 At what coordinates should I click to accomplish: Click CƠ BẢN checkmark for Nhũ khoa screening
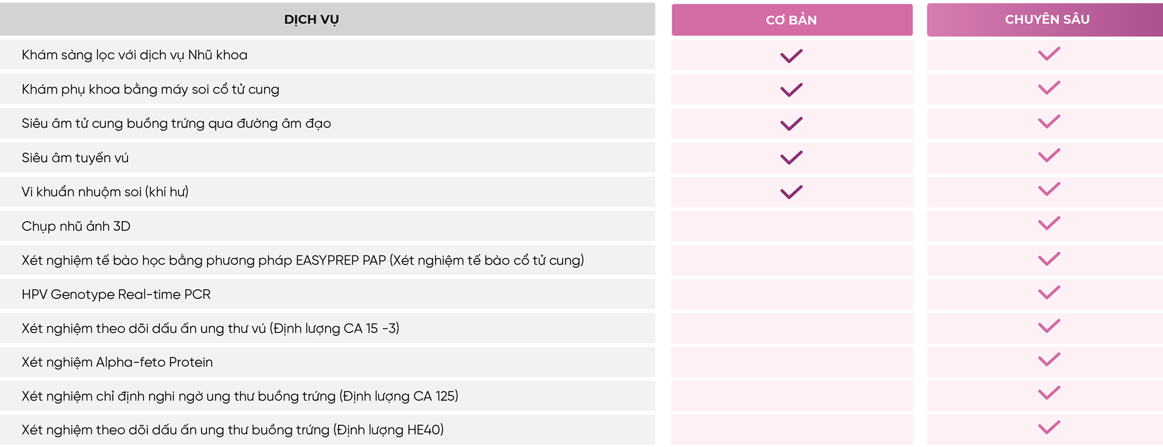(x=791, y=56)
